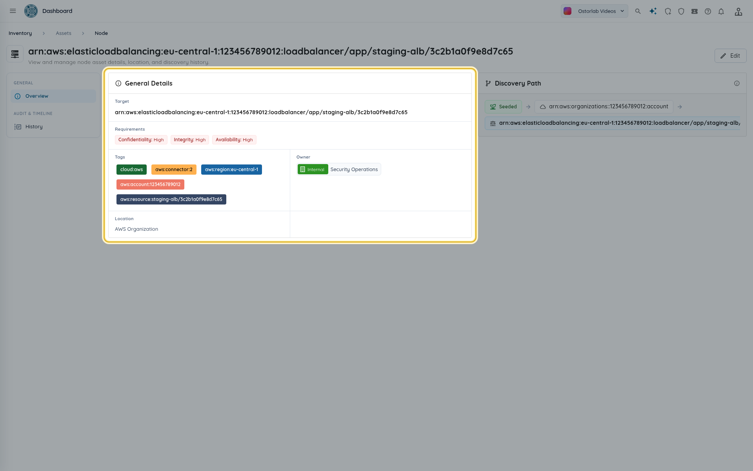This screenshot has width=753, height=471.
Task: Click the Node breadcrumb
Action: pos(101,33)
